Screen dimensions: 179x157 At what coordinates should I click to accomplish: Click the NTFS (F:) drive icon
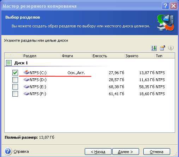26,94
